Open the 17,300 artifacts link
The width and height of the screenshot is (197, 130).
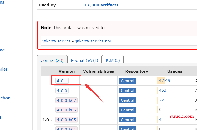coord(101,5)
